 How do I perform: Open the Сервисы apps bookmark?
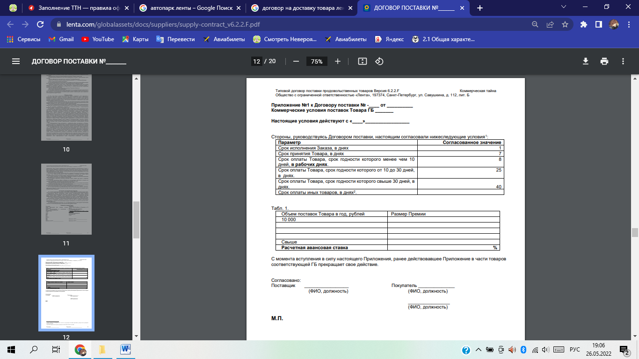click(x=24, y=39)
